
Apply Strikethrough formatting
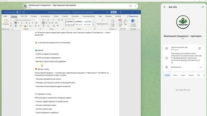(x=27, y=23)
